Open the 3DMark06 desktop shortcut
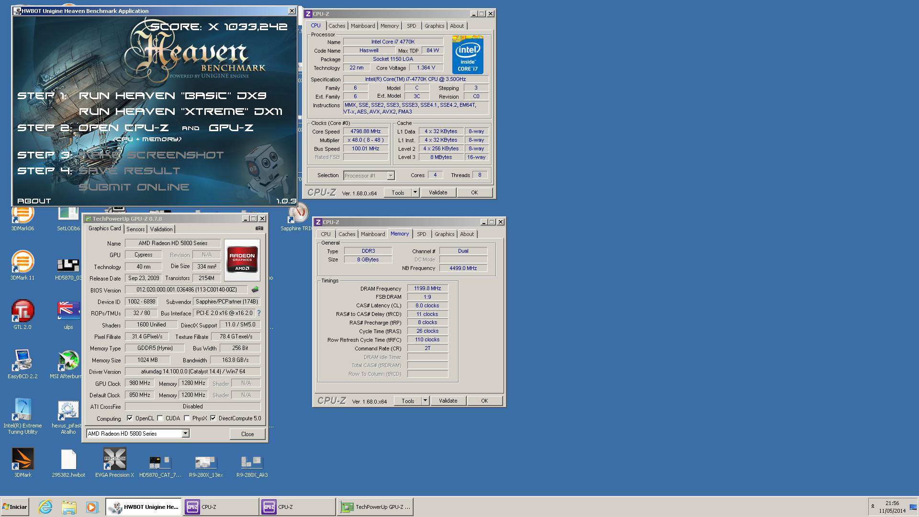Screen dimensions: 919x517 22,218
